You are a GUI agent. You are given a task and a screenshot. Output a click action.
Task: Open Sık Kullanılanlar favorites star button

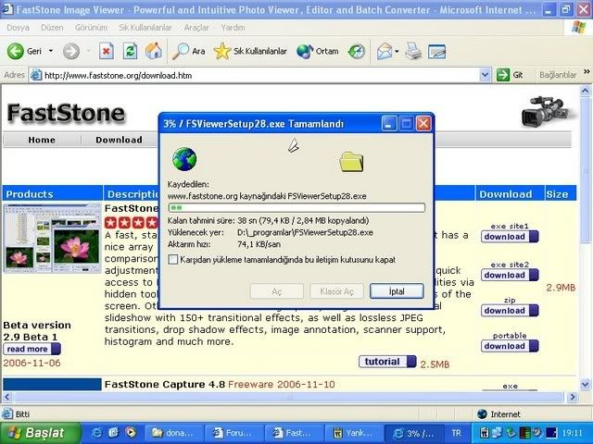pos(250,51)
